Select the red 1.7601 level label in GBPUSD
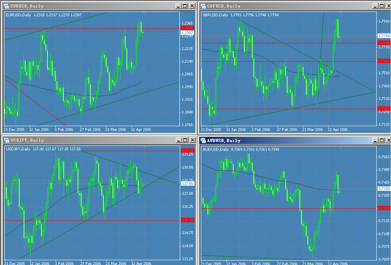 (x=384, y=61)
